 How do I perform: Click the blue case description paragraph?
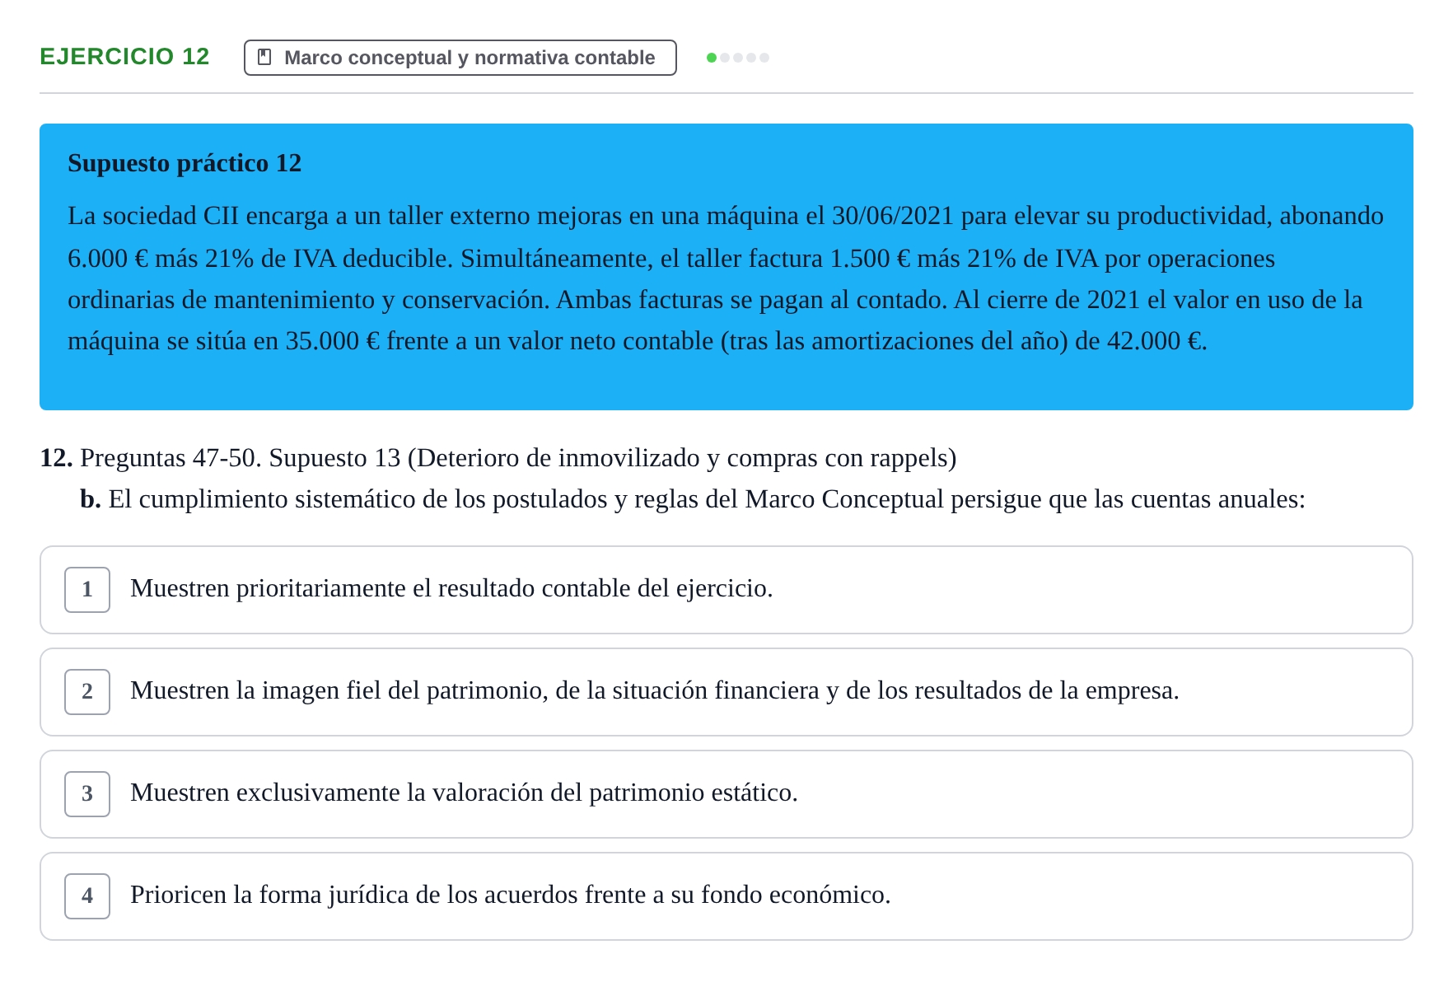[726, 278]
